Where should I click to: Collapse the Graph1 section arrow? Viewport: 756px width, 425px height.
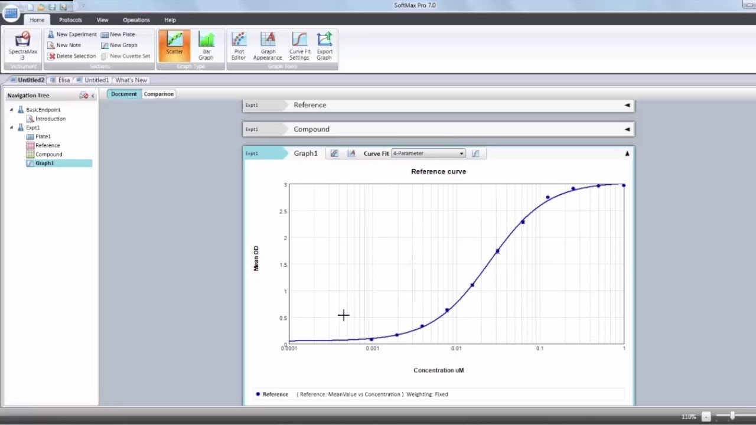pyautogui.click(x=627, y=153)
